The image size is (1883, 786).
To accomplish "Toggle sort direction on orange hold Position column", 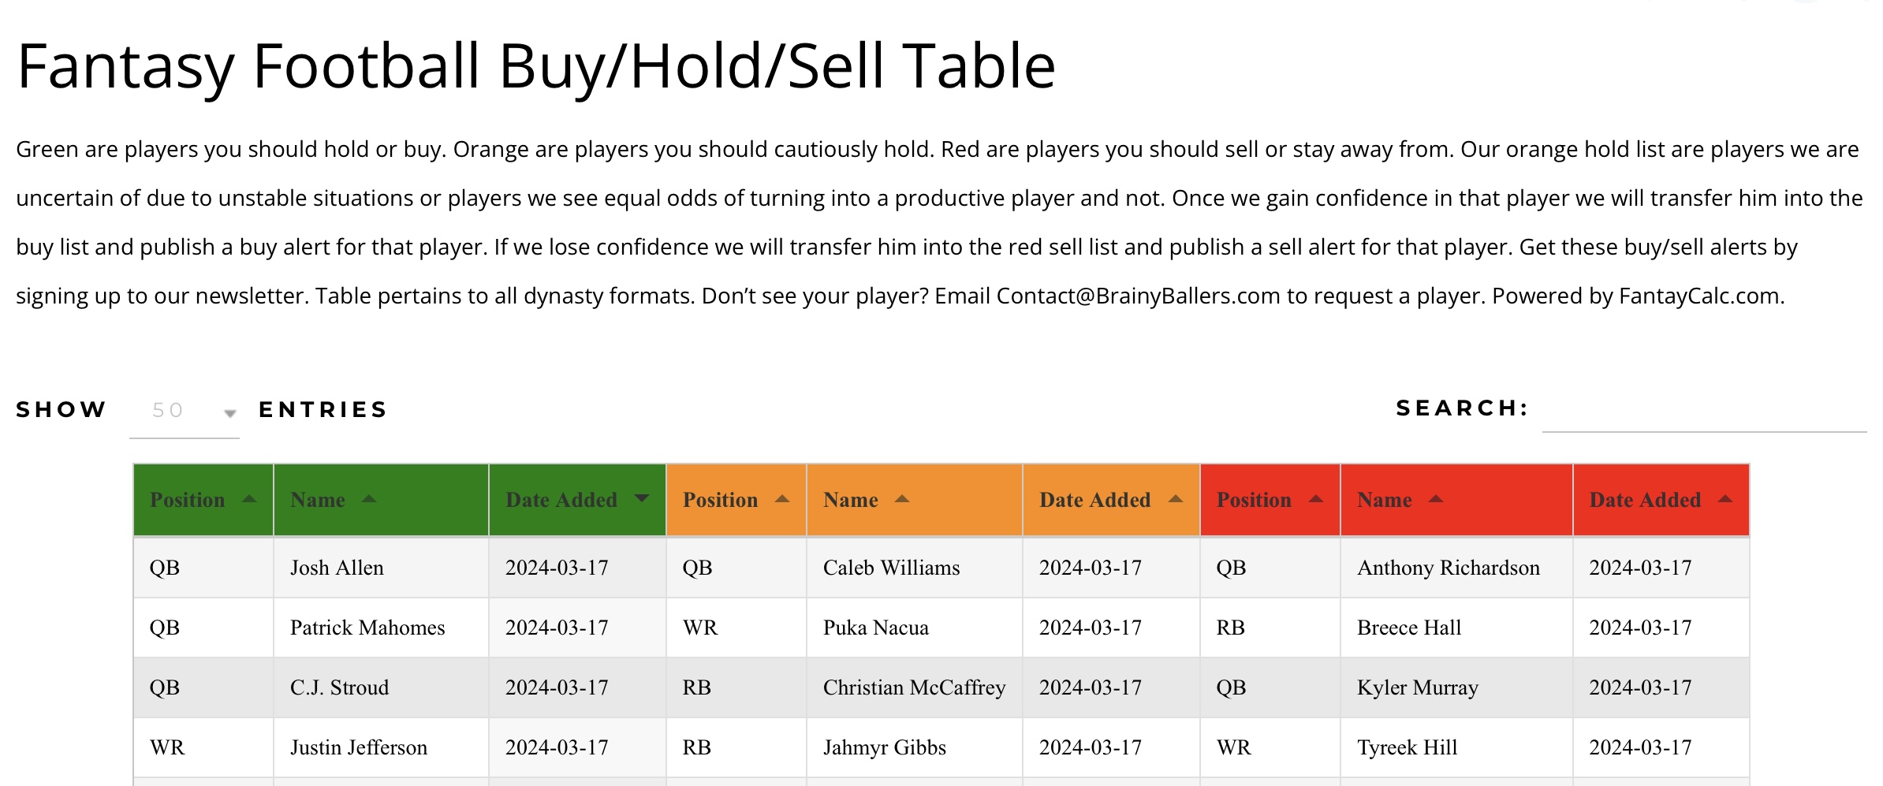I will point(781,497).
